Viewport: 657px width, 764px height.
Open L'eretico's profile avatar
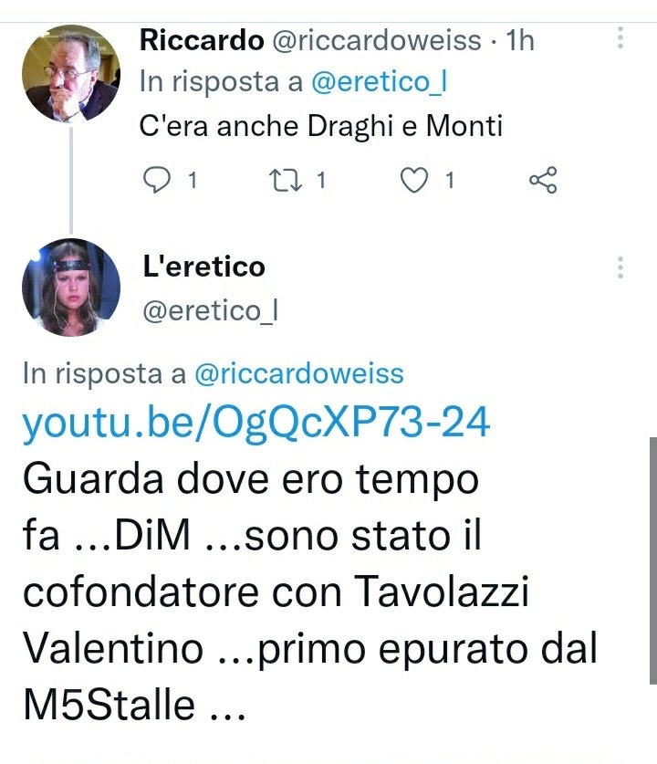[x=71, y=287]
